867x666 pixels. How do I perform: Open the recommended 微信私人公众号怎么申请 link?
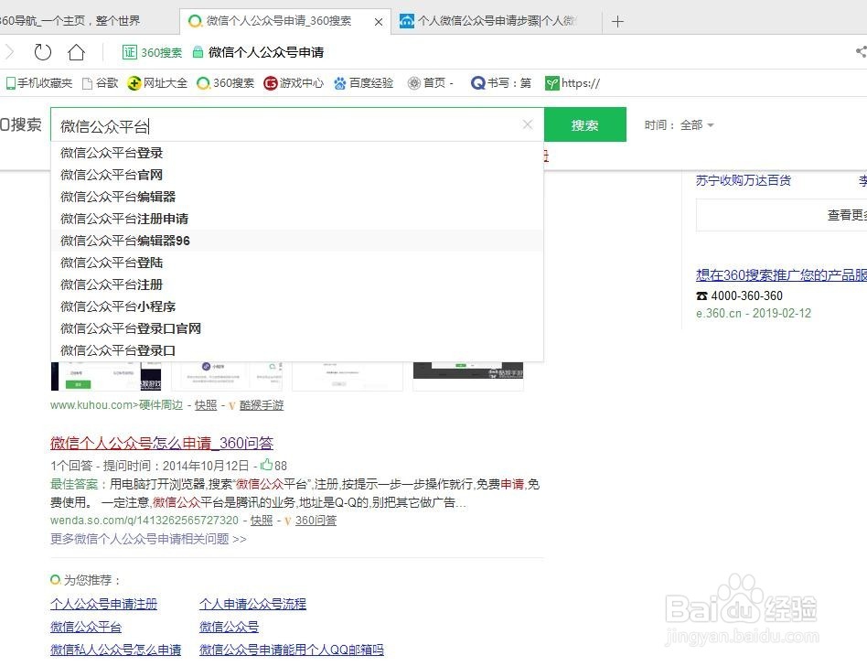[115, 650]
